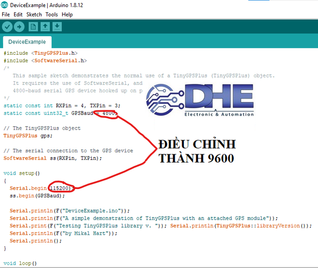318x268 pixels.
Task: Create a new sketch with New icon
Action: pos(33,26)
